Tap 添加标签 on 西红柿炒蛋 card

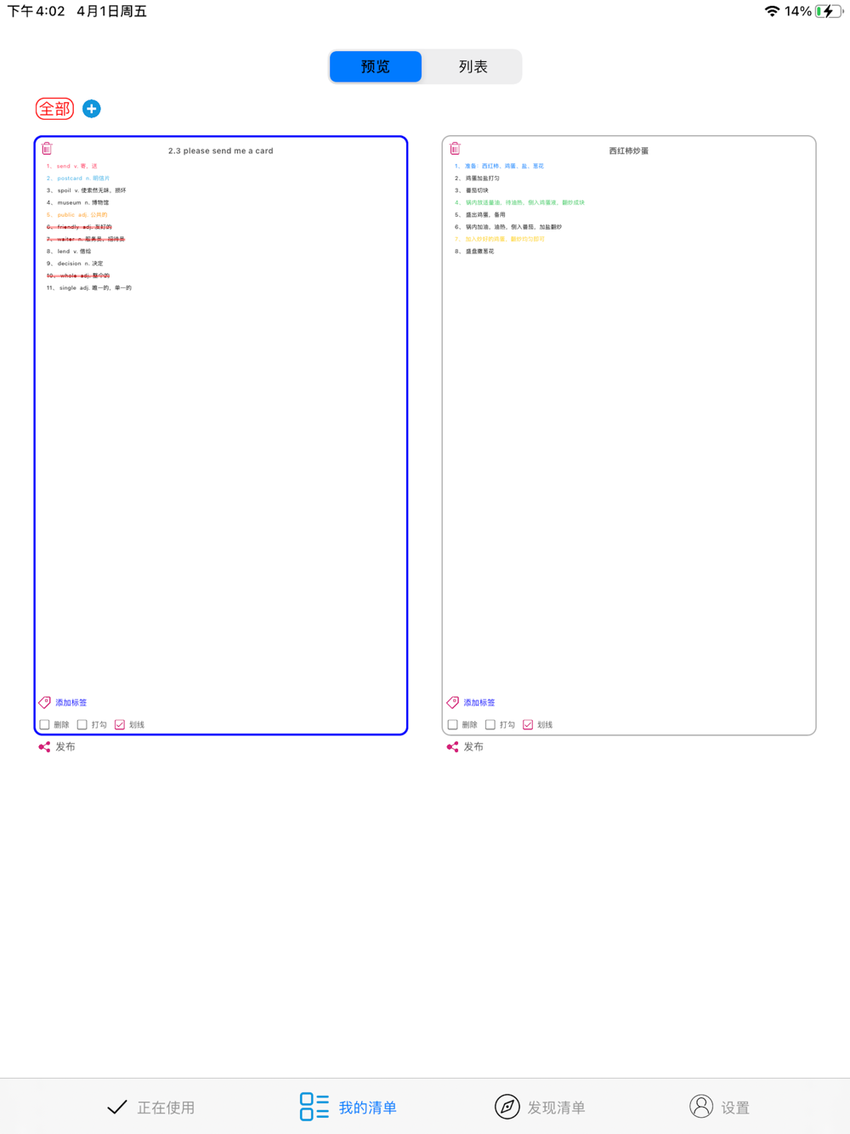point(479,703)
